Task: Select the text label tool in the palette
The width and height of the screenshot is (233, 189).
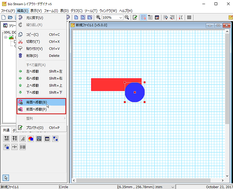Action: point(7,139)
